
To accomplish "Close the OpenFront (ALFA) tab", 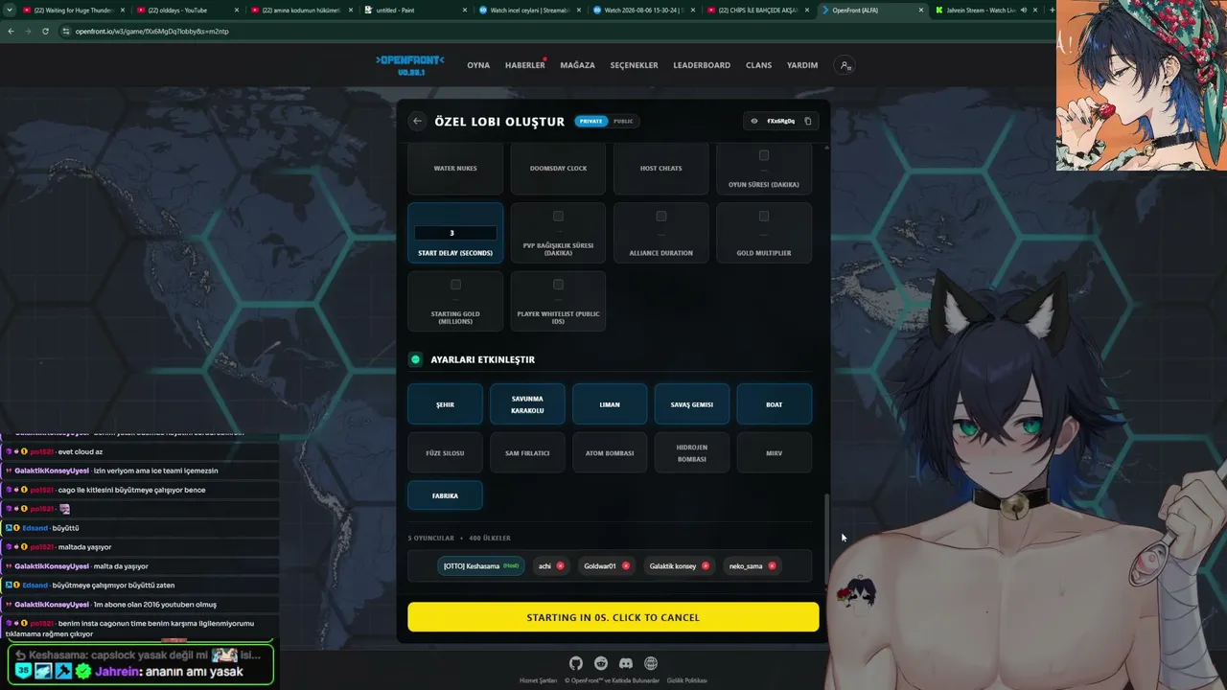I will (921, 10).
